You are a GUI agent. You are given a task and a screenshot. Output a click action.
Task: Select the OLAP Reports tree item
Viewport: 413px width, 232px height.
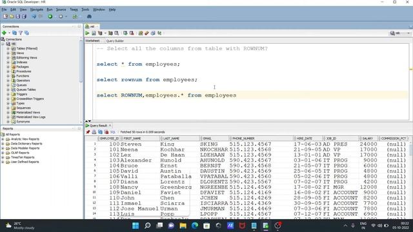point(20,153)
